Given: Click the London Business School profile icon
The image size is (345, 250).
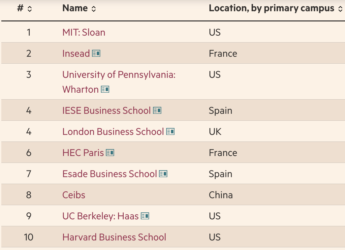Looking at the screenshot, I should pos(170,132).
